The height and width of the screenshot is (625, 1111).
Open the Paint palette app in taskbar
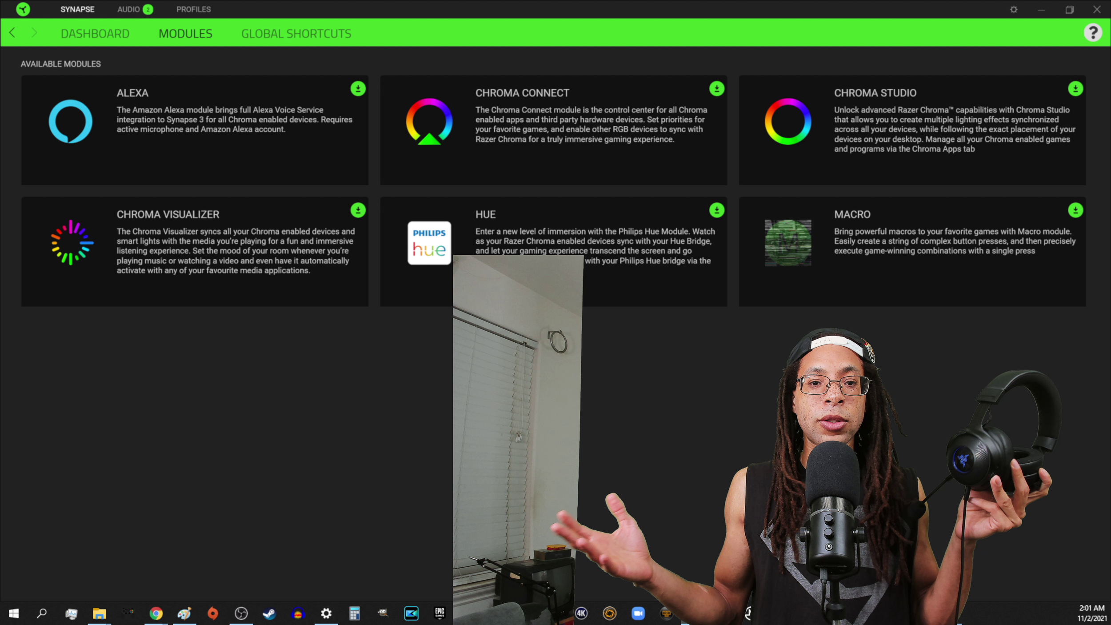[184, 613]
